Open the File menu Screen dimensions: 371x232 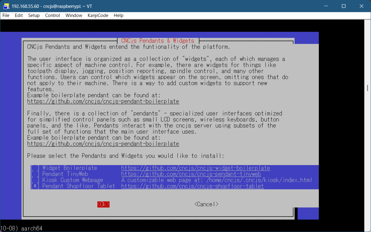[x=6, y=15]
